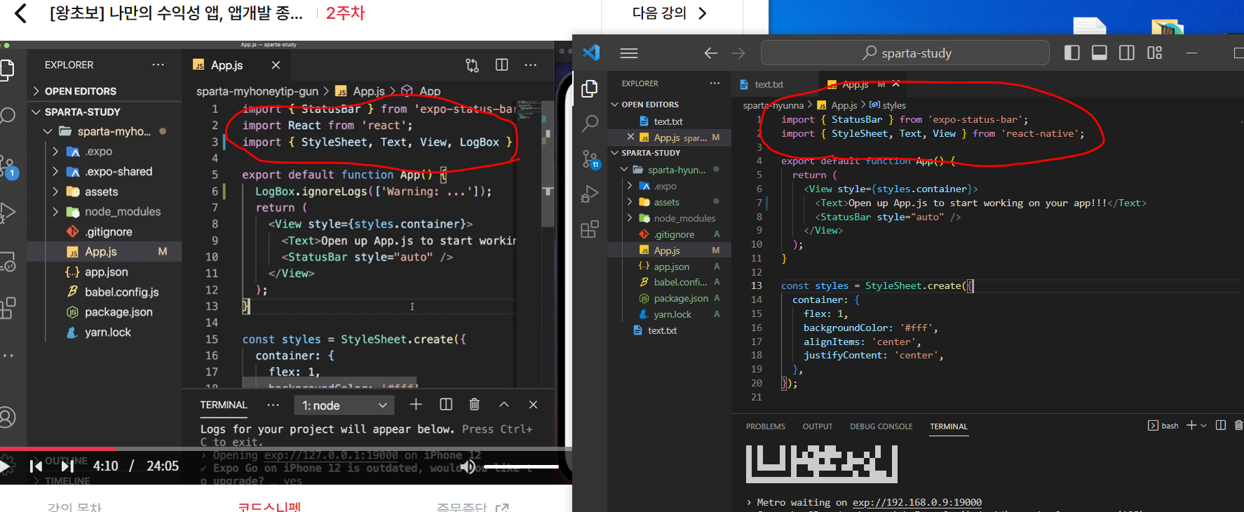Open editor more actions ellipsis in video
Image resolution: width=1244 pixels, height=512 pixels.
[531, 65]
